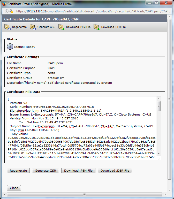Click the 'Certificate Type' label
The height and width of the screenshot is (199, 174).
tap(19, 73)
